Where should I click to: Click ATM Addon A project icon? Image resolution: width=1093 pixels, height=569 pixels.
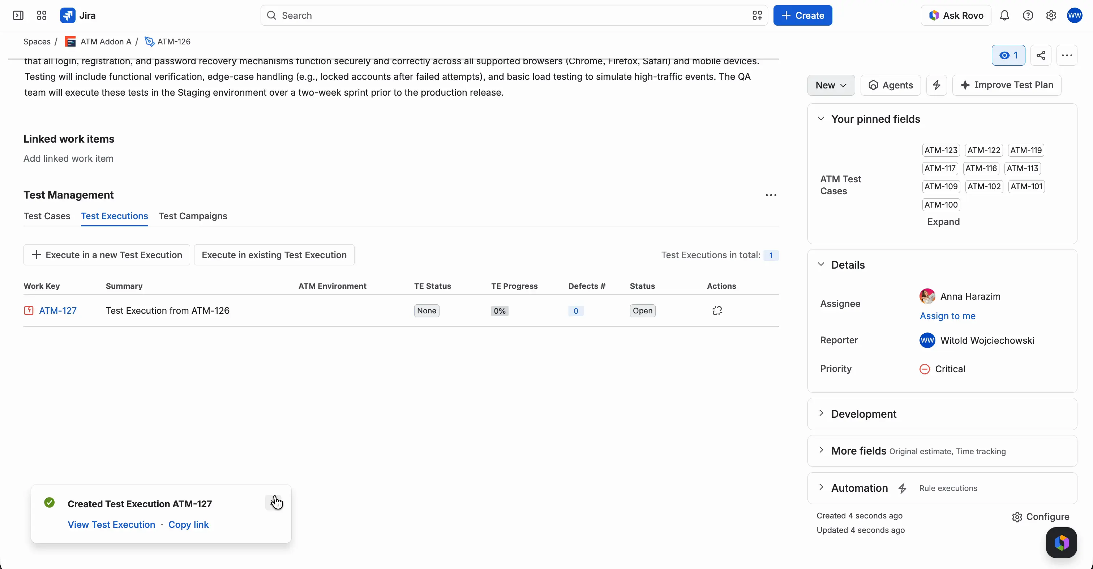70,42
